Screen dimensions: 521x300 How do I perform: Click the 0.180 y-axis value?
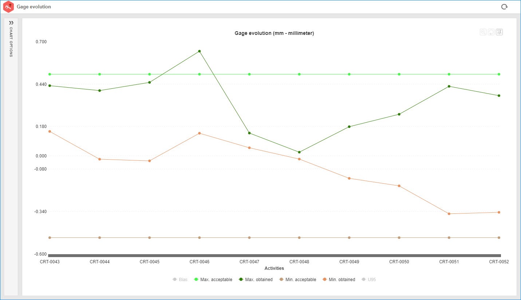[x=41, y=127]
